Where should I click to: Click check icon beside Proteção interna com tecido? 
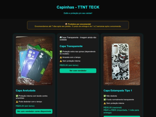[x=17, y=96]
